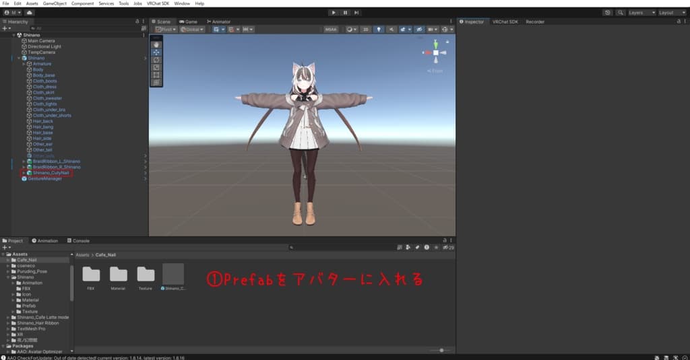Switch to the Animation tab
The height and width of the screenshot is (360, 690).
point(45,241)
